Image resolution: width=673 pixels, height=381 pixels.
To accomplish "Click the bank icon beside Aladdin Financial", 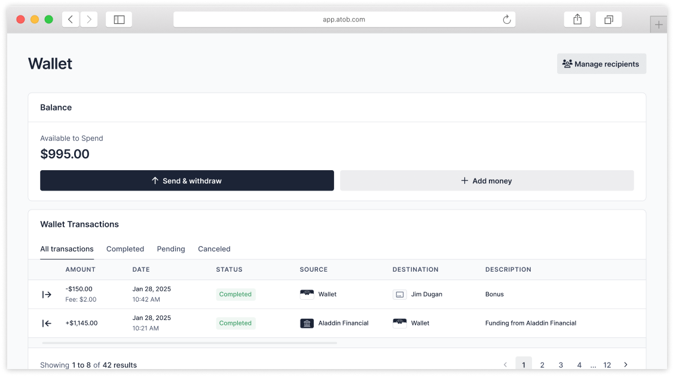I will click(306, 323).
